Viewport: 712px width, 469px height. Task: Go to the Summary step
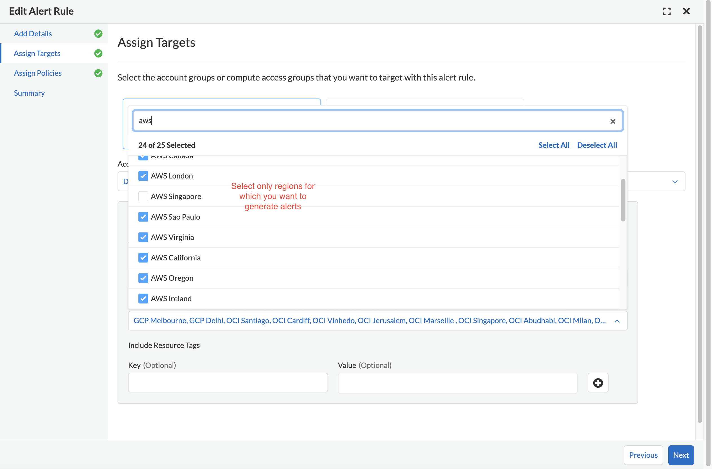click(29, 93)
